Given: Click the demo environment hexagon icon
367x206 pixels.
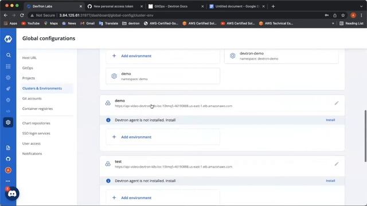Looking at the screenshot, I should (114, 76).
